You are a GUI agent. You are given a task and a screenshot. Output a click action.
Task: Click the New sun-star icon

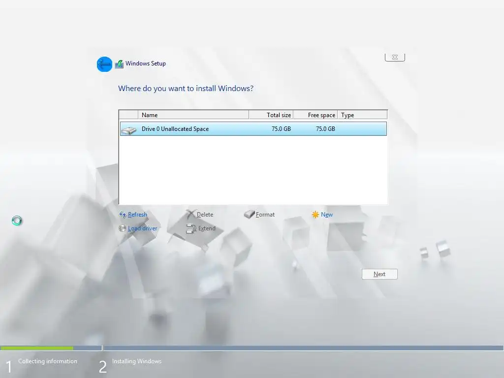[315, 215]
